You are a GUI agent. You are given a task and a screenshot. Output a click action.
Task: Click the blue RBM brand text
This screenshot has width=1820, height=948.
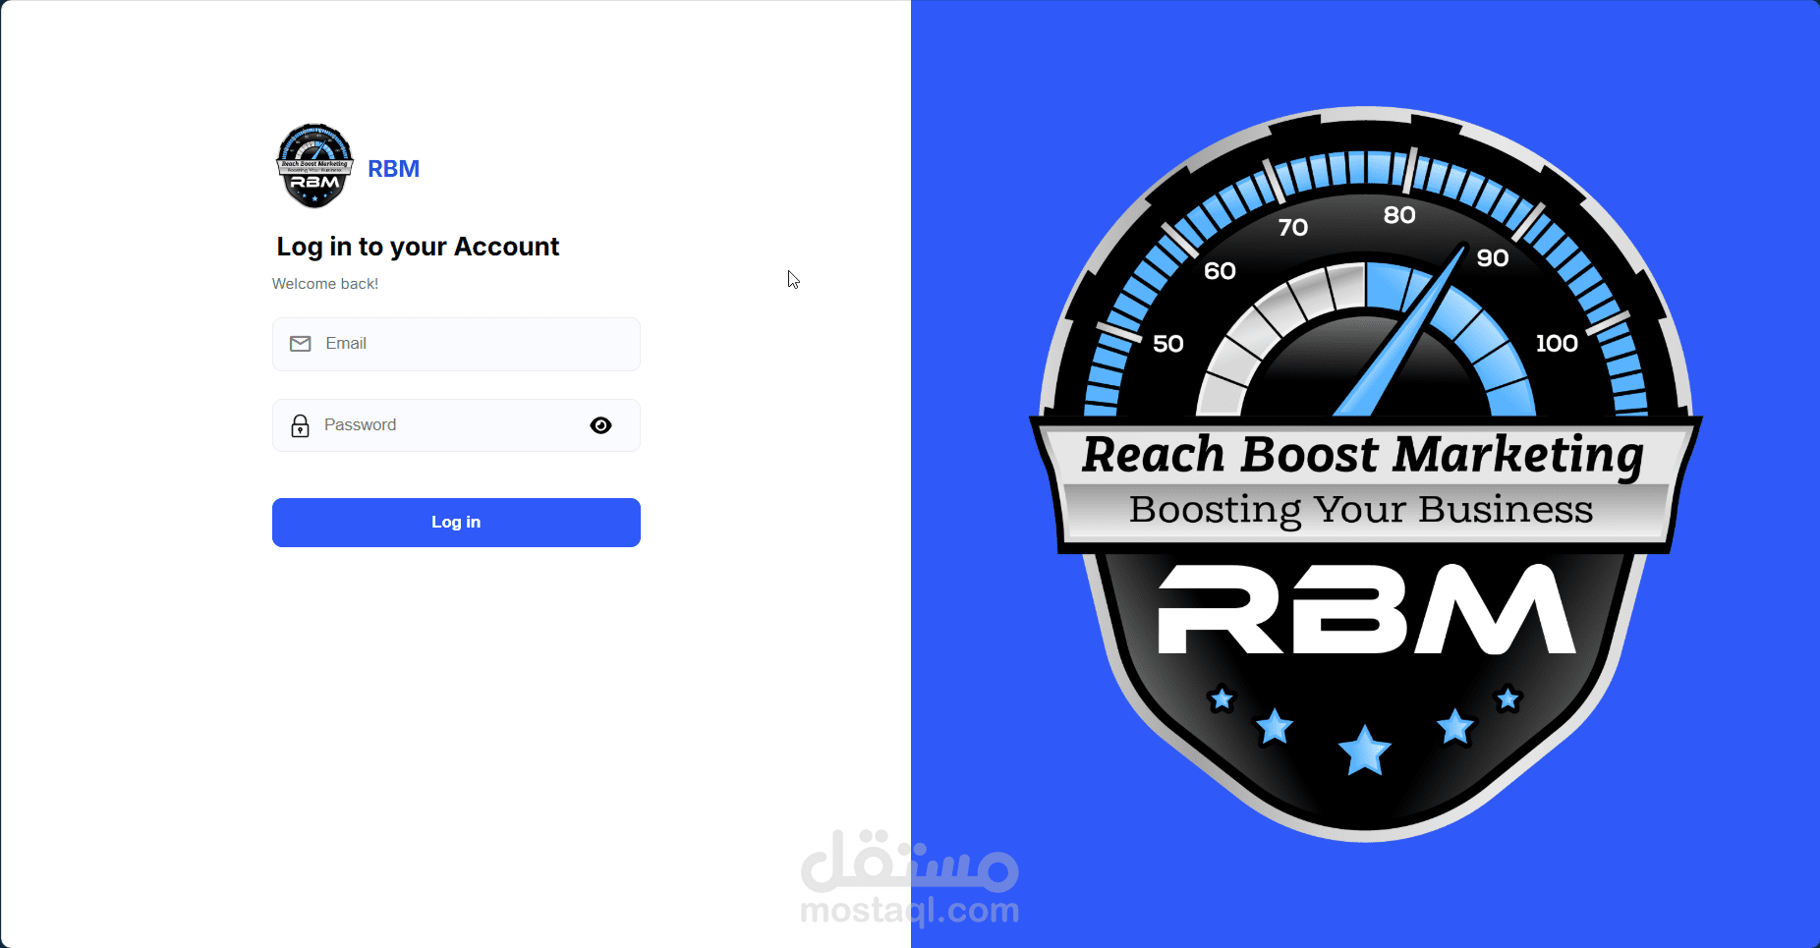tap(393, 169)
